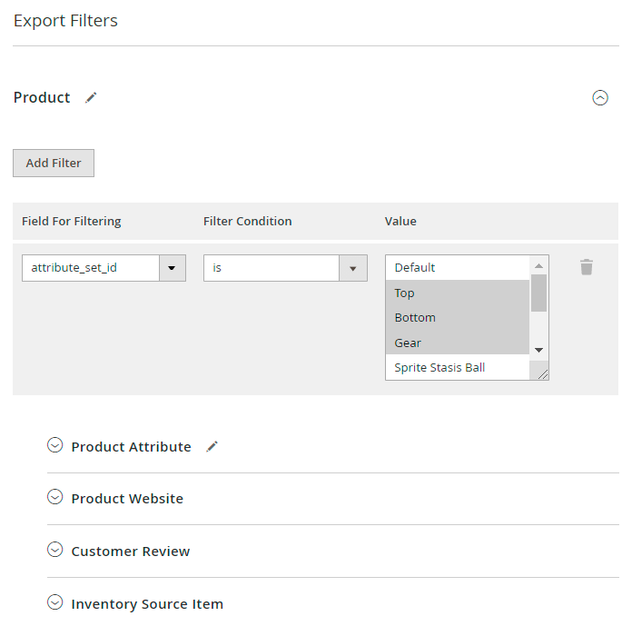Collapse the Product section with circled chevron

(600, 98)
